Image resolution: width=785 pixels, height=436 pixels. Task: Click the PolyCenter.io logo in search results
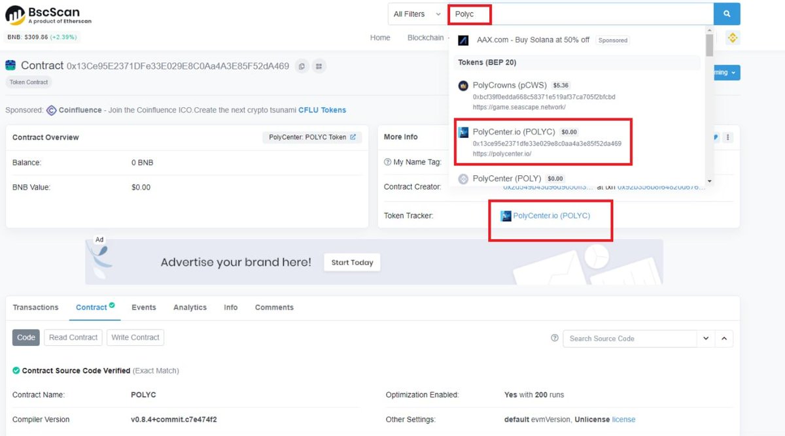click(463, 132)
